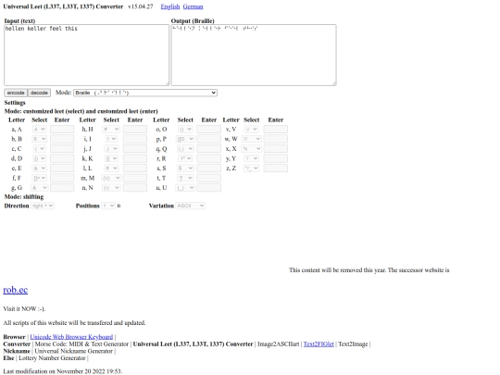Open Select dropdown for letter a, A
This screenshot has width=500, height=375.
coord(39,129)
